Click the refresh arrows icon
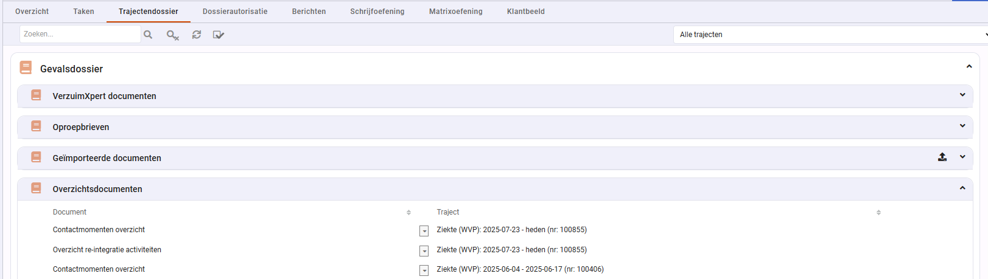Viewport: 988px width, 279px height. [x=197, y=35]
